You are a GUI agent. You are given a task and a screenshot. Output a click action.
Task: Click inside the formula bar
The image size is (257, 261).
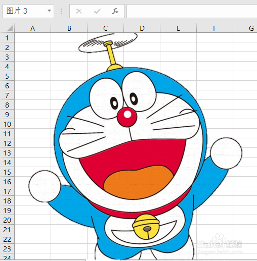pos(192,11)
